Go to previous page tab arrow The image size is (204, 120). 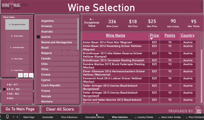tap(13, 117)
